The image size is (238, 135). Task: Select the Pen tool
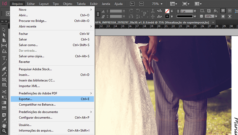coord(4,69)
